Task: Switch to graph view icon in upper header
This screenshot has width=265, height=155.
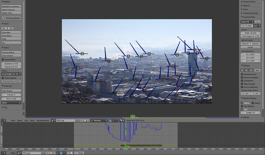Action: pos(114,120)
